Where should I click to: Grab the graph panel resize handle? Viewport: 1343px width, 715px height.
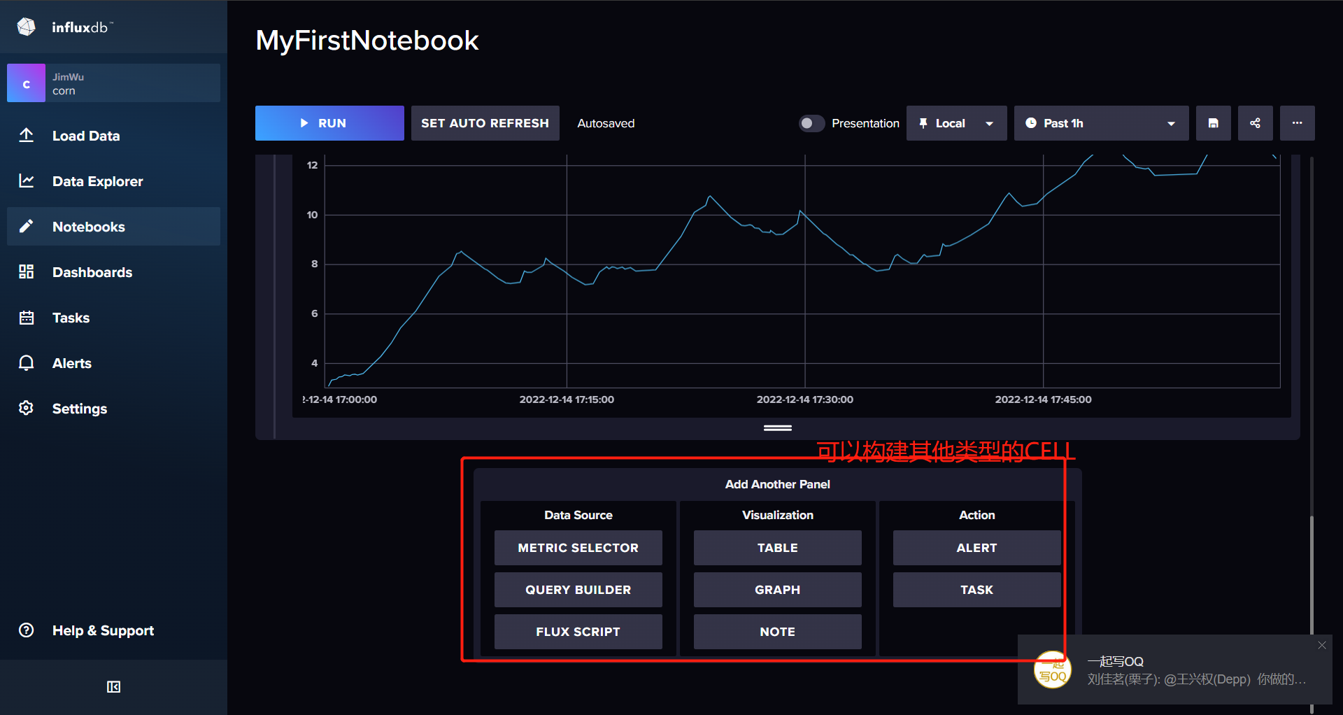click(x=777, y=427)
